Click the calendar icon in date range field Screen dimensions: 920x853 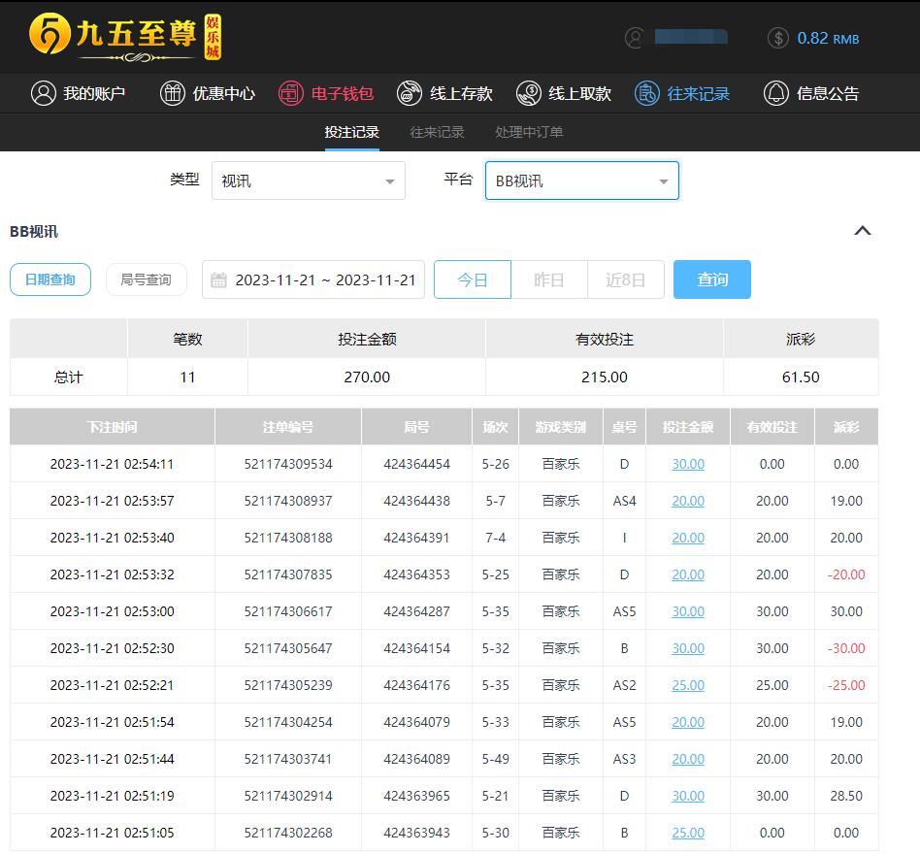(219, 279)
